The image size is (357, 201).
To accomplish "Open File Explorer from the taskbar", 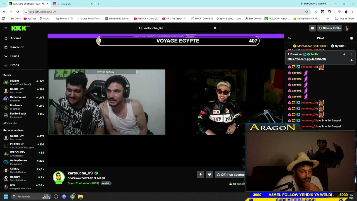I will point(80,197).
